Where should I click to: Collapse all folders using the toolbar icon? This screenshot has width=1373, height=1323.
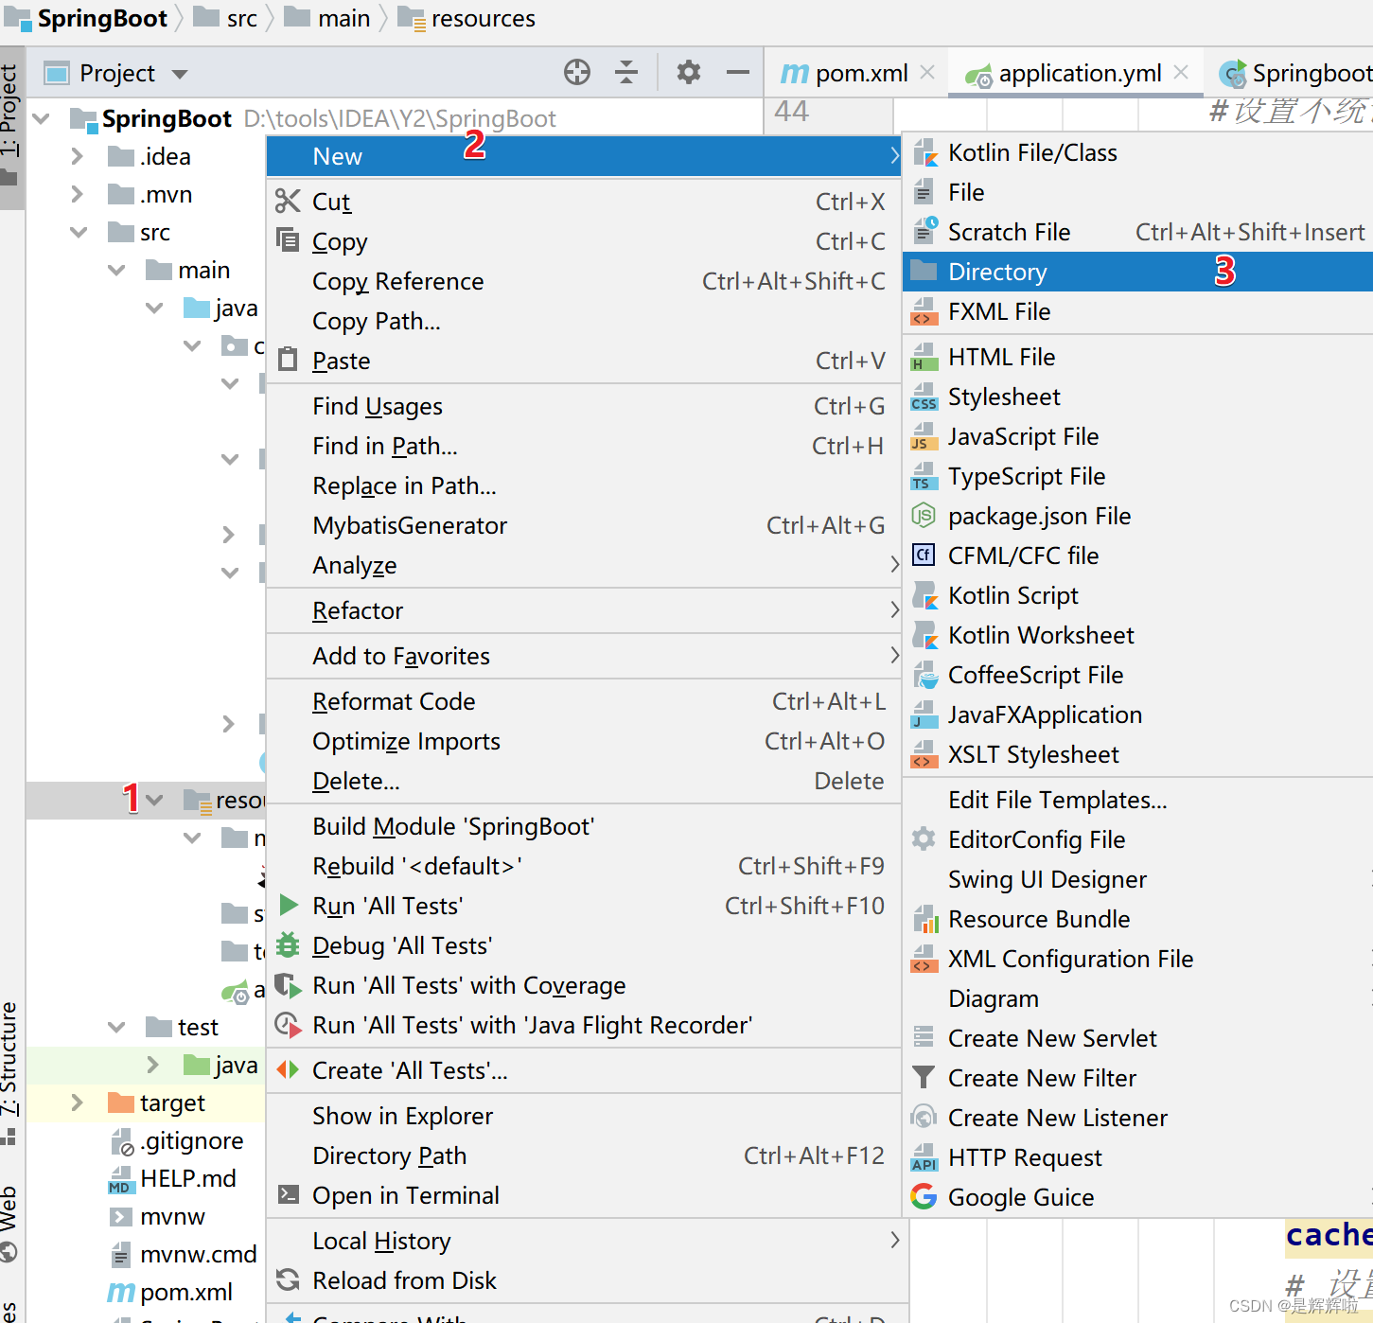pos(626,72)
